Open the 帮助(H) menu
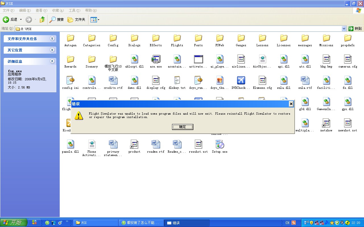Image resolution: width=364 pixels, height=227 pixels. pos(91,10)
